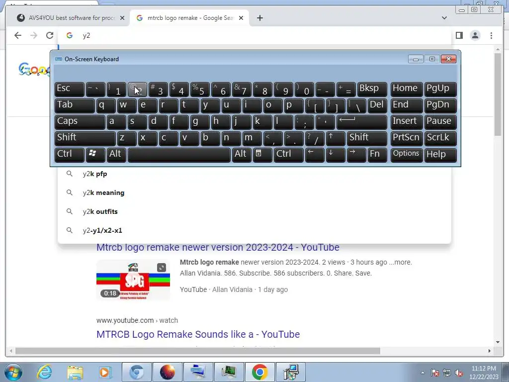Close the AVS4YOU tab

(x=122, y=18)
